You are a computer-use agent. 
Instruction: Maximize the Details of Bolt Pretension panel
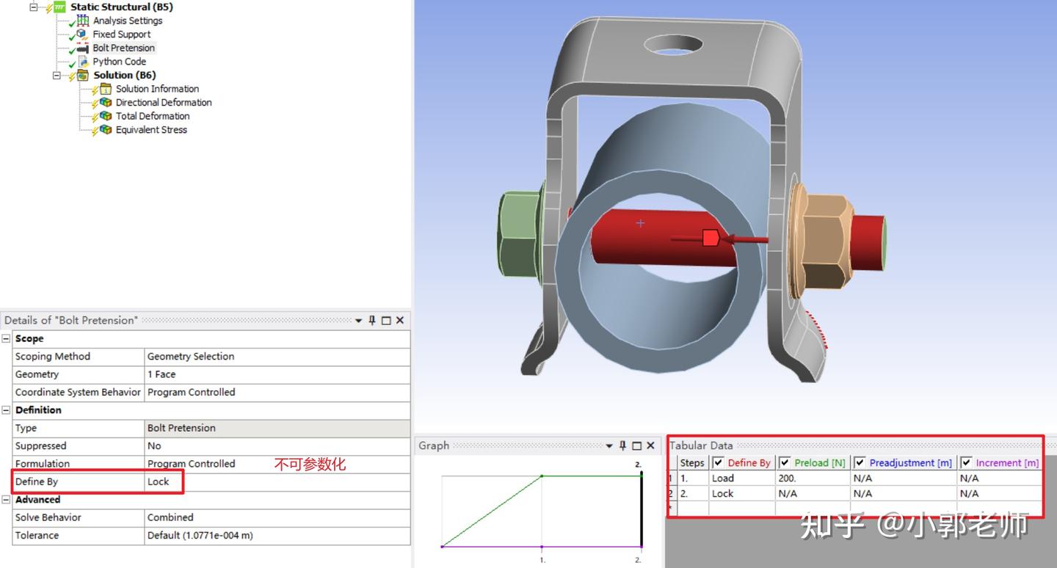click(386, 321)
